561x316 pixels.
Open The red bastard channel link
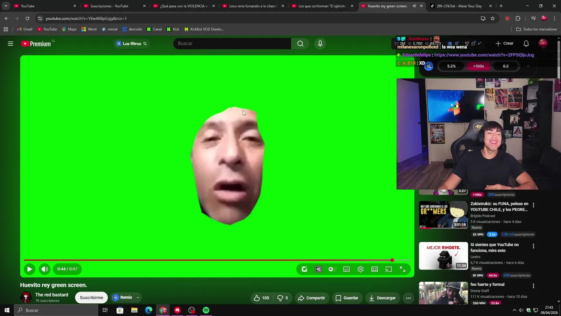[52, 295]
